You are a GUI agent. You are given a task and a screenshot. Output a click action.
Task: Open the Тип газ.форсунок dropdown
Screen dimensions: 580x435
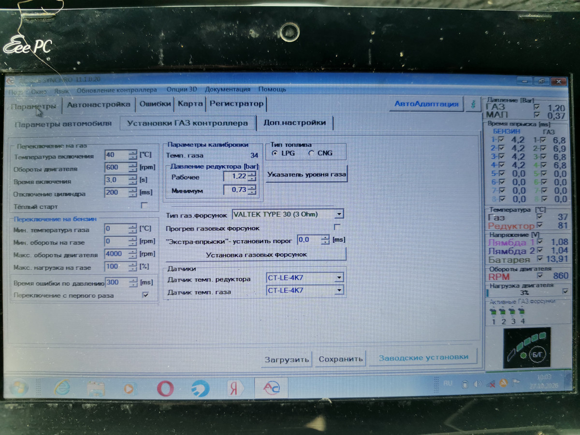click(339, 214)
